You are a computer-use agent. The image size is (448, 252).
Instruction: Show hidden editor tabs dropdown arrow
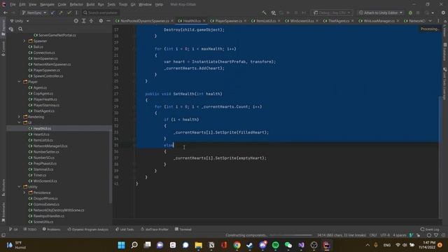click(x=430, y=21)
